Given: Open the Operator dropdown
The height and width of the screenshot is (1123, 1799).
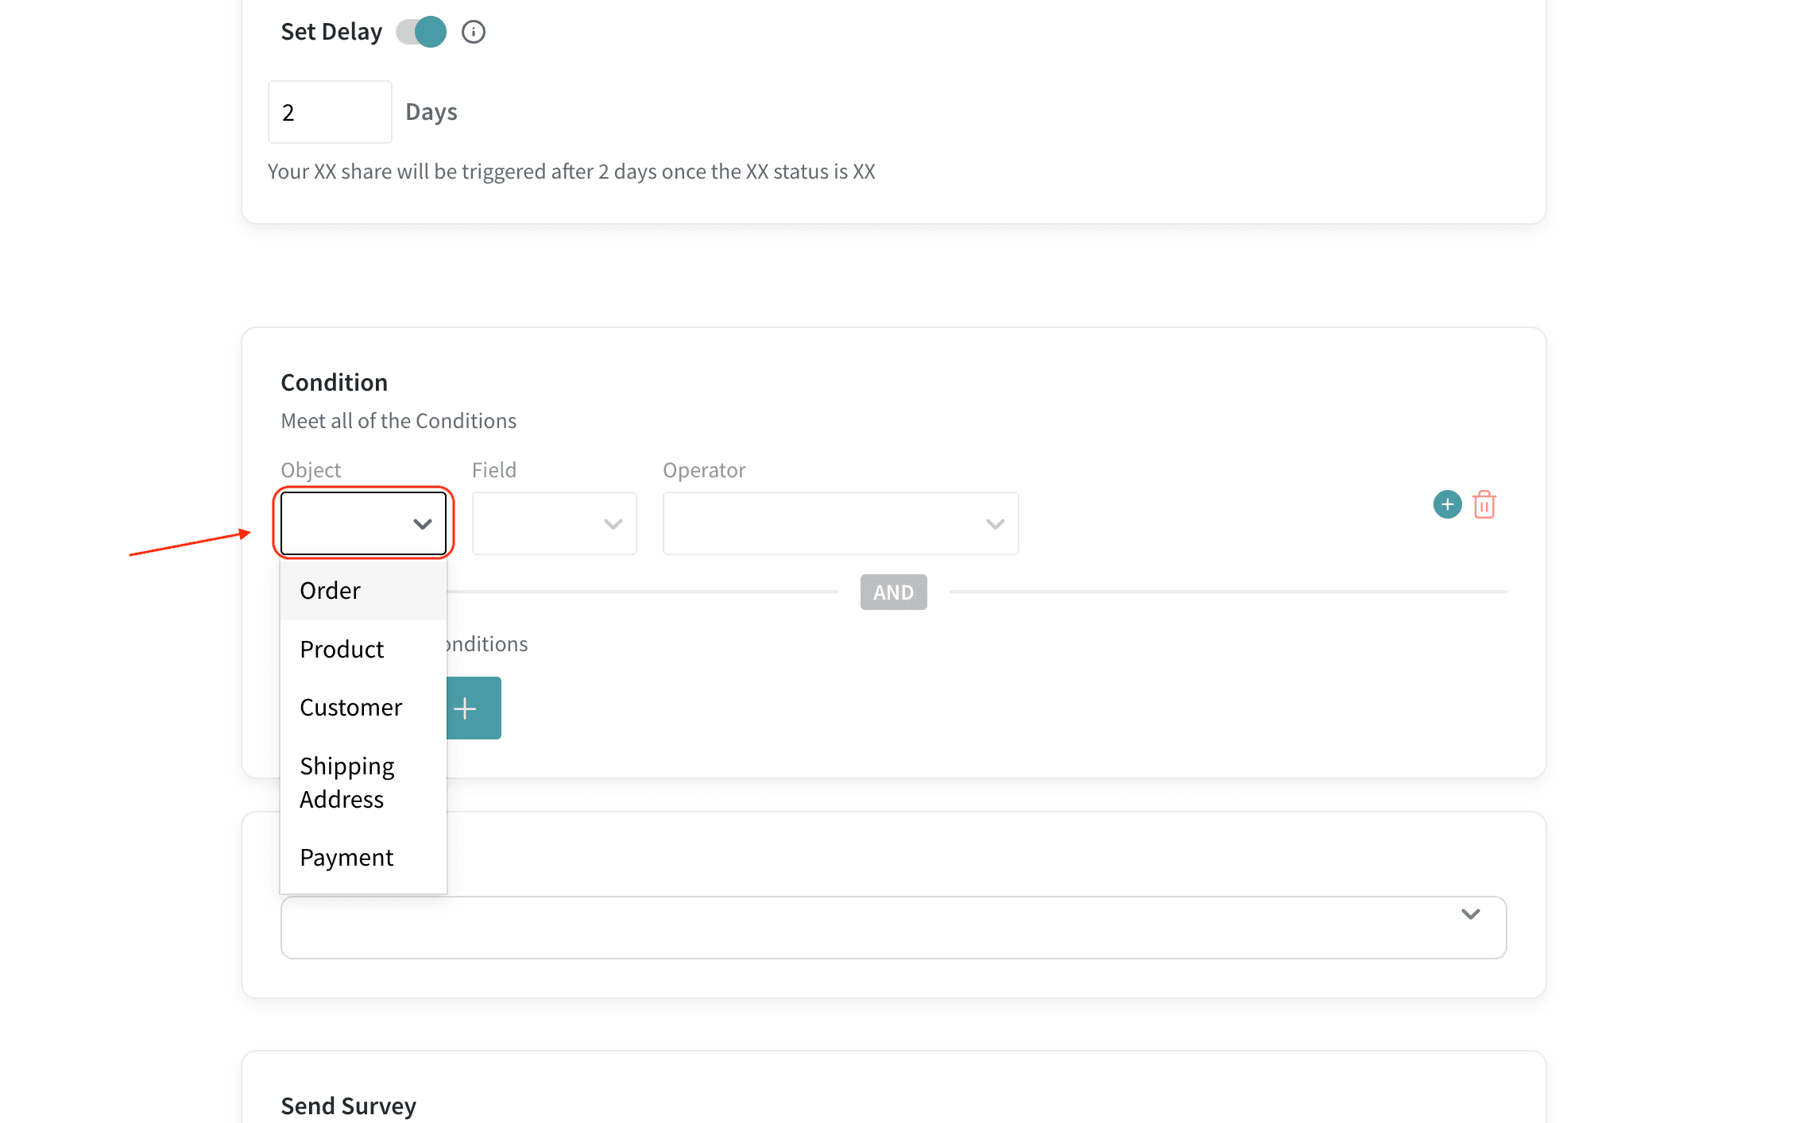Looking at the screenshot, I should (x=840, y=523).
